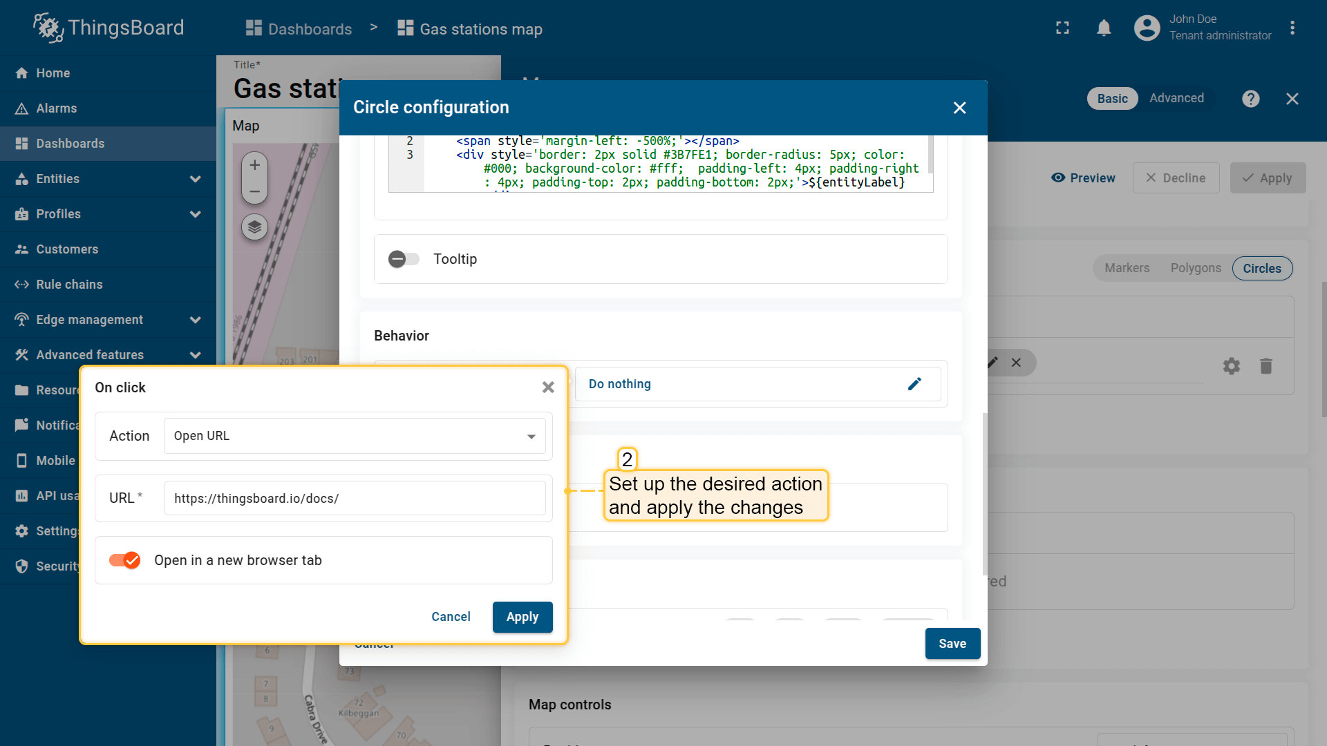Click the notifications bell icon
The height and width of the screenshot is (746, 1327).
(1104, 28)
